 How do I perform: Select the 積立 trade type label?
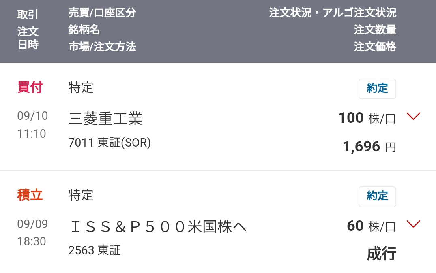pyautogui.click(x=30, y=195)
